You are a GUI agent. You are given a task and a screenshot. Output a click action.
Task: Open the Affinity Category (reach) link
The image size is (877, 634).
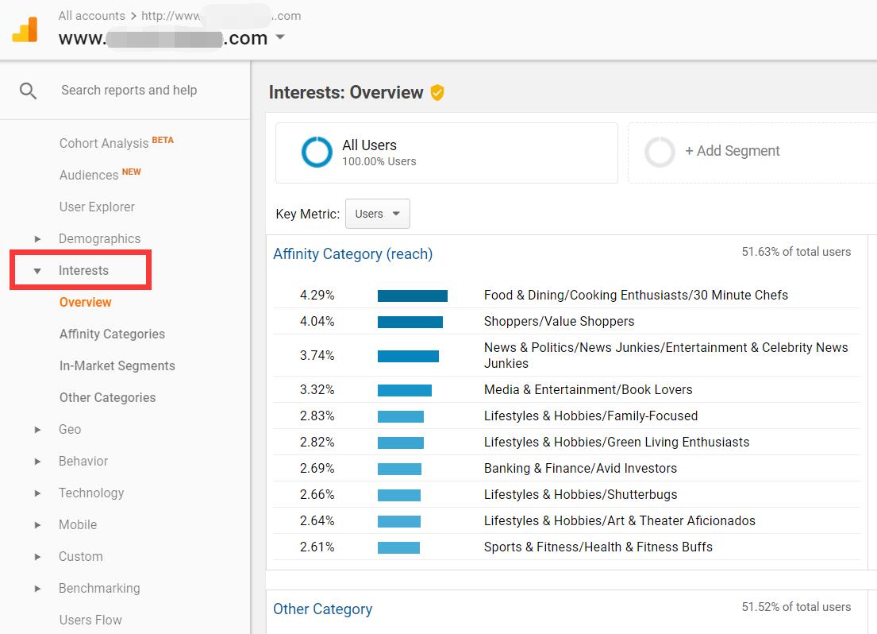(x=353, y=253)
